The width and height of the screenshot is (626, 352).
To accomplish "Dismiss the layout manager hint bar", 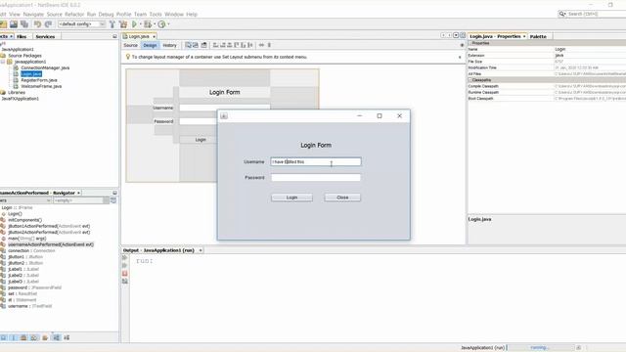I will coord(460,57).
